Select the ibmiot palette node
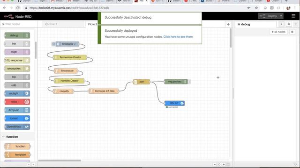Image resolution: width=300 pixels, height=168 pixels. coord(17,119)
